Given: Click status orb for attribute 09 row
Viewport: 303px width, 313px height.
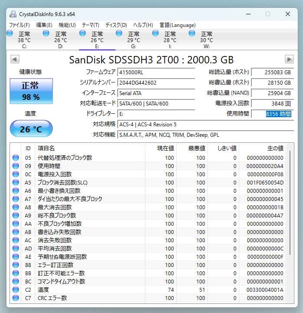Looking at the screenshot, I should pyautogui.click(x=16, y=166).
